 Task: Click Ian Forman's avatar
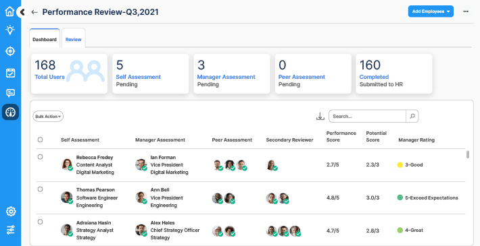pos(141,165)
